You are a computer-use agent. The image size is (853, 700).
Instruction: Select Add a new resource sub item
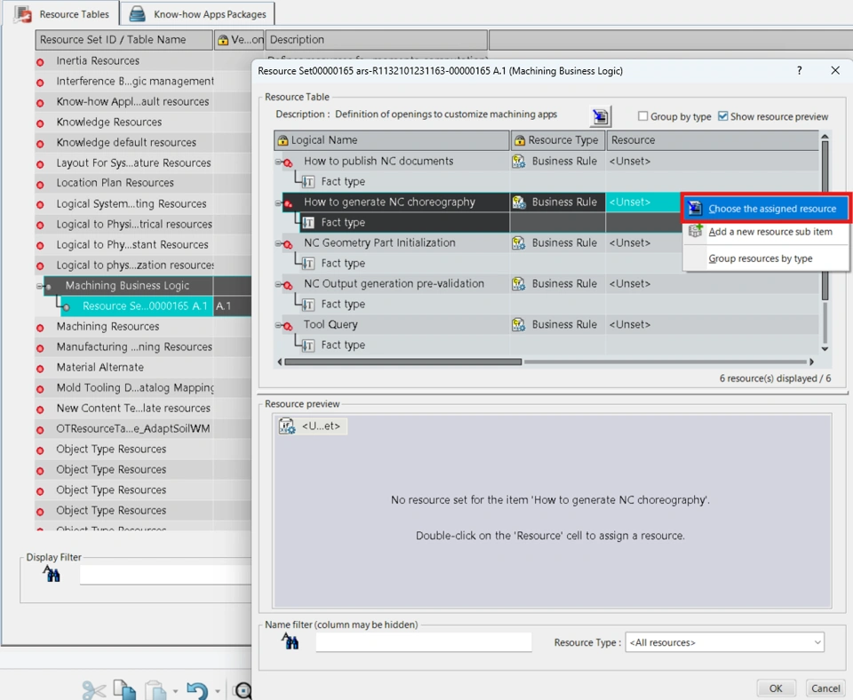pos(766,232)
